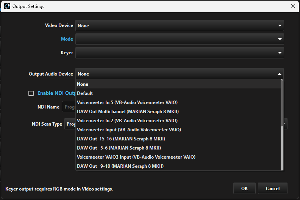300x200 pixels.
Task: Choose Voicemeeter In 2 audio device
Action: click(x=178, y=121)
